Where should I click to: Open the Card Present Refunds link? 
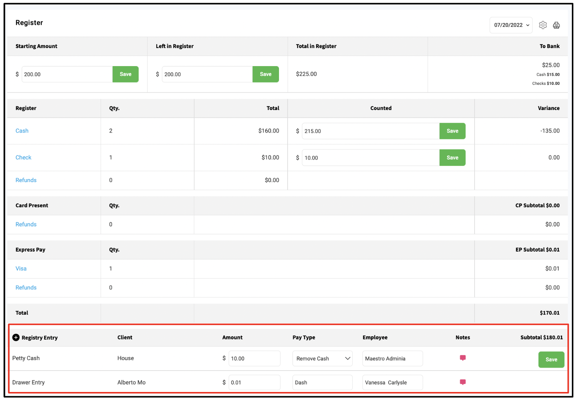(x=26, y=224)
